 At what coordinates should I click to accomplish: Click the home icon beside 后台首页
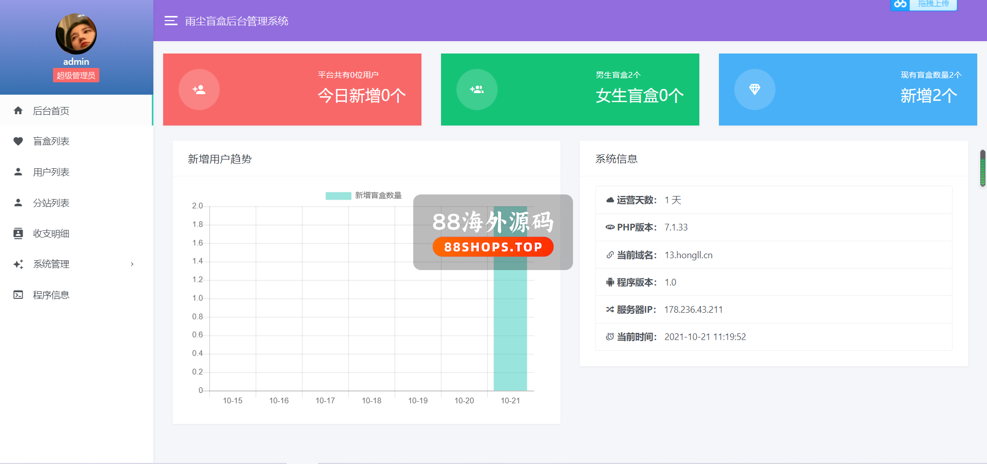(x=19, y=111)
